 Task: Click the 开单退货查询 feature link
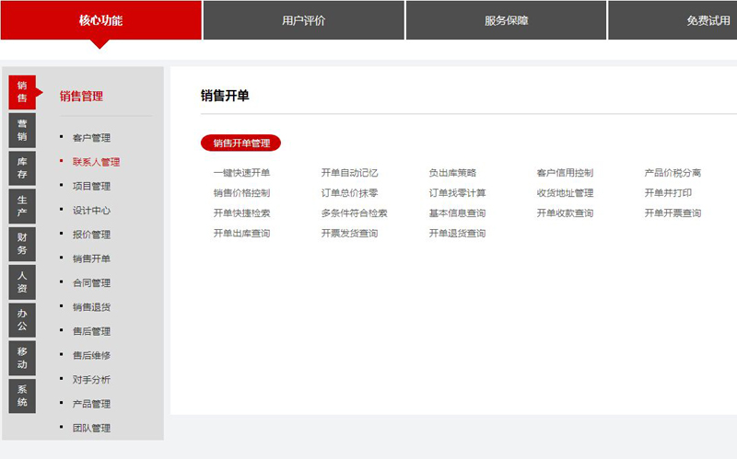coord(457,234)
